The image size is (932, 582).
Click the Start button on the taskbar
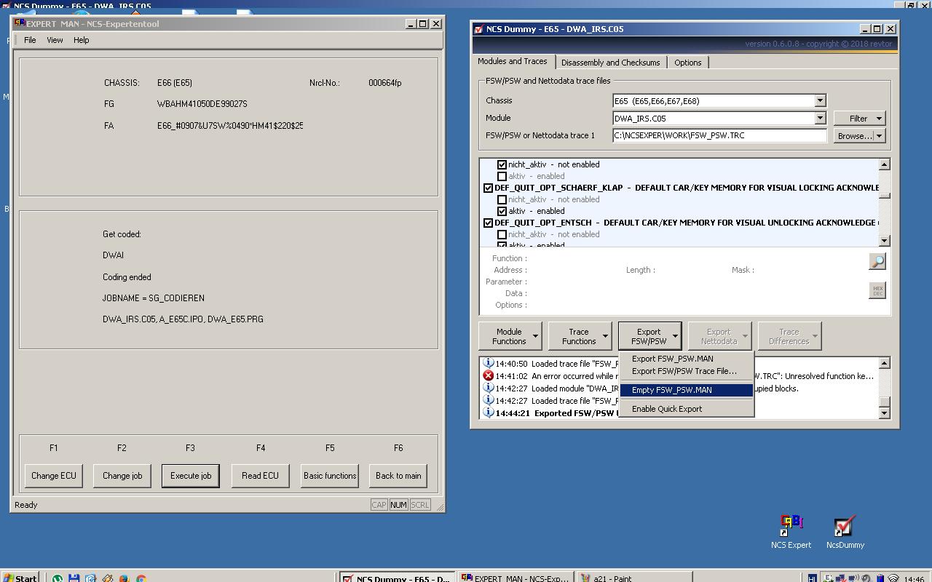point(20,578)
